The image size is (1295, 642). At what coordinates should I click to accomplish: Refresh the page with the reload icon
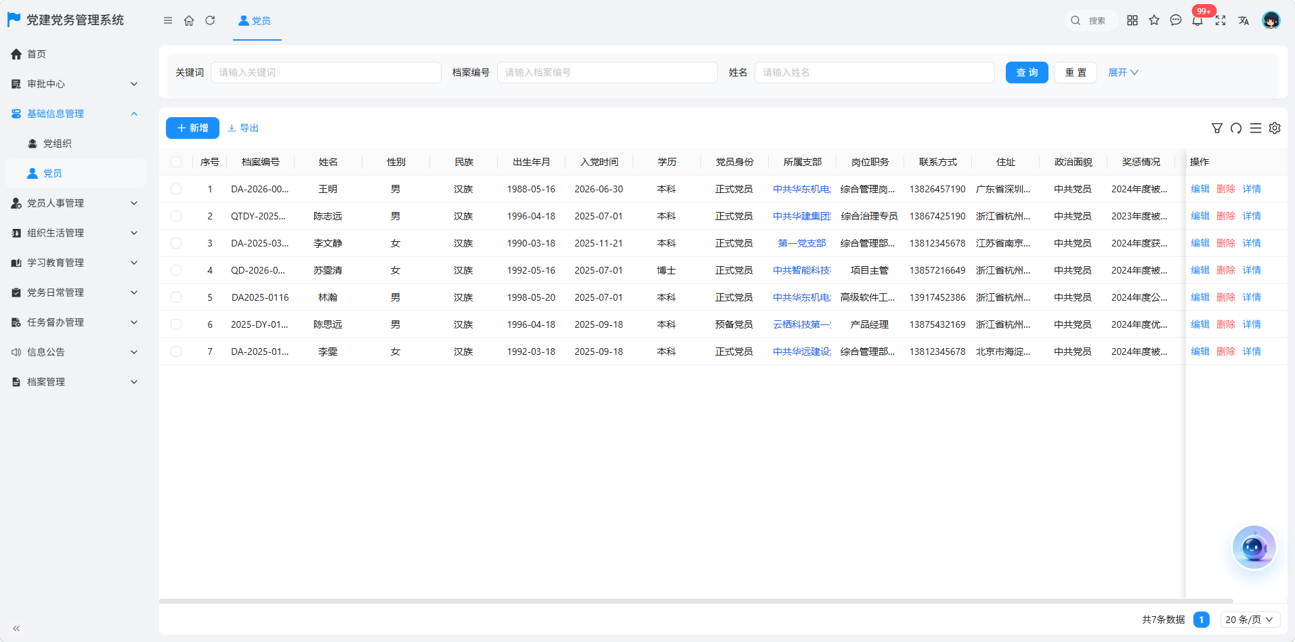pyautogui.click(x=210, y=20)
